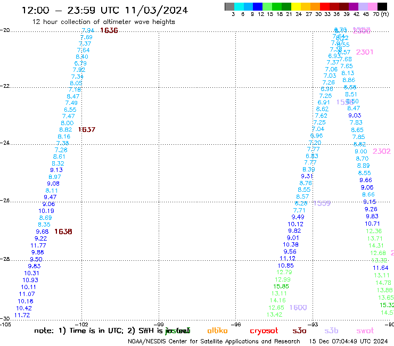Click the light blue 9 ft legend swatch

coord(248,6)
